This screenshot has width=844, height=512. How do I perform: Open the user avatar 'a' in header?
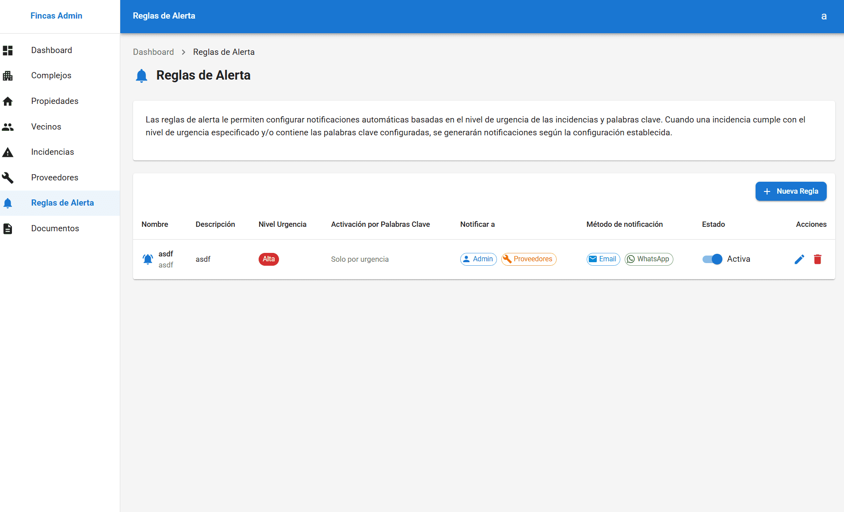[x=824, y=16]
